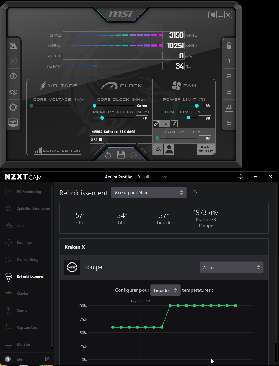Click the NZXT pump logo icon
The height and width of the screenshot is (366, 279).
coord(72,267)
